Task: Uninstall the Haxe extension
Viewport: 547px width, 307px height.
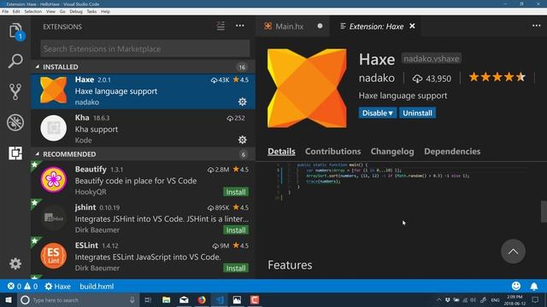Action: 418,113
